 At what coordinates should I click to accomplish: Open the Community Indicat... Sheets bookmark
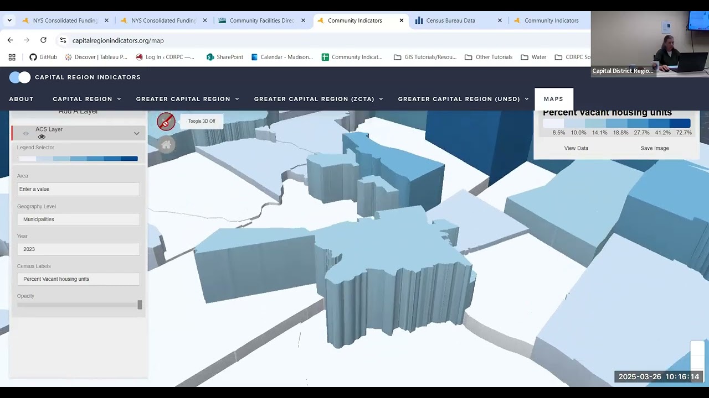(352, 57)
